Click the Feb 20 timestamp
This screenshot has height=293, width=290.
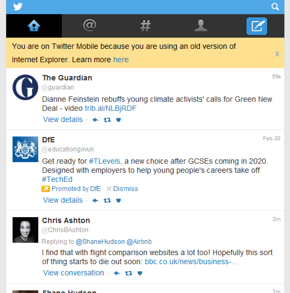click(272, 138)
